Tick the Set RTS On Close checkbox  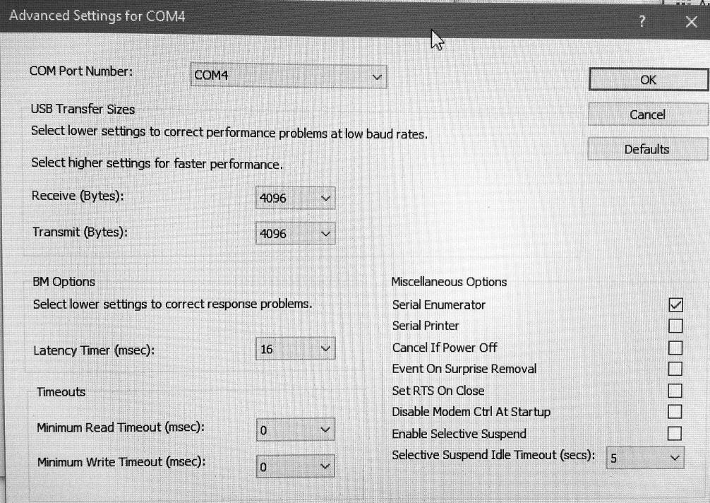675,390
